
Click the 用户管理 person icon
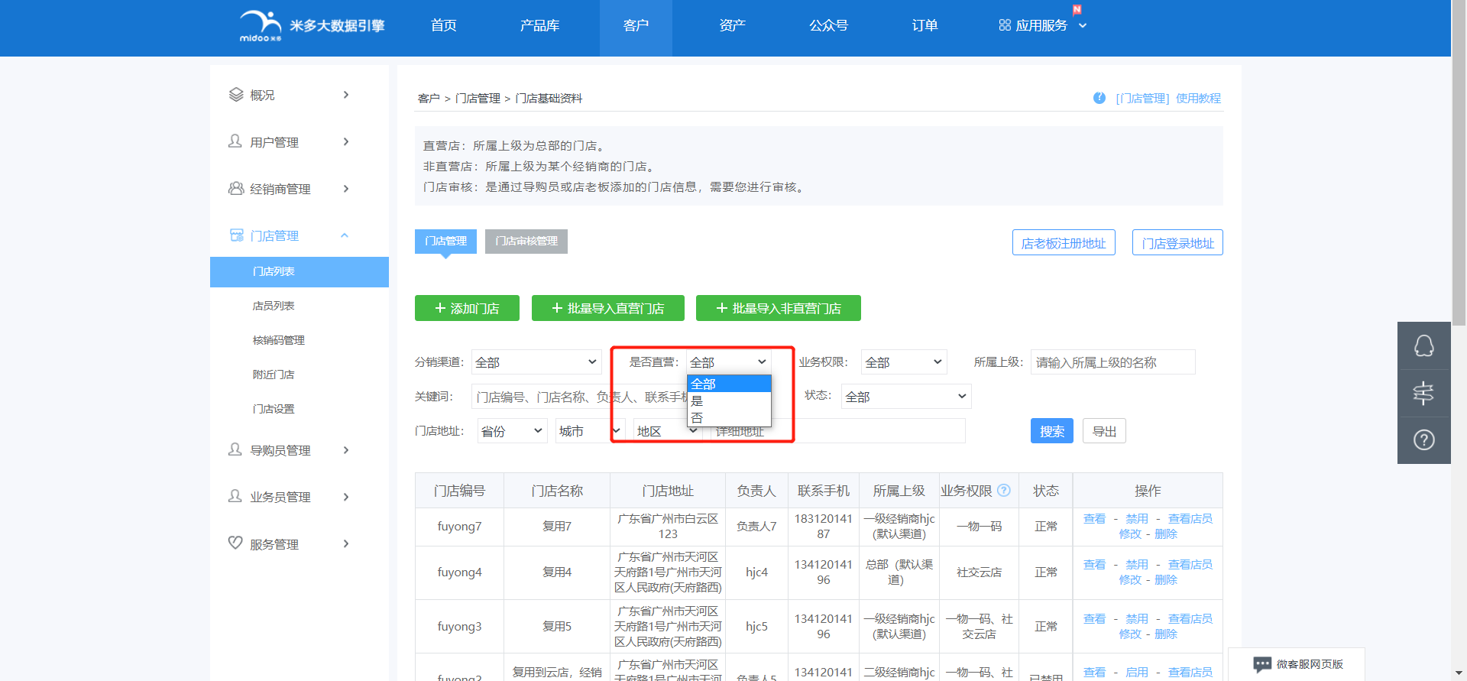click(x=235, y=141)
